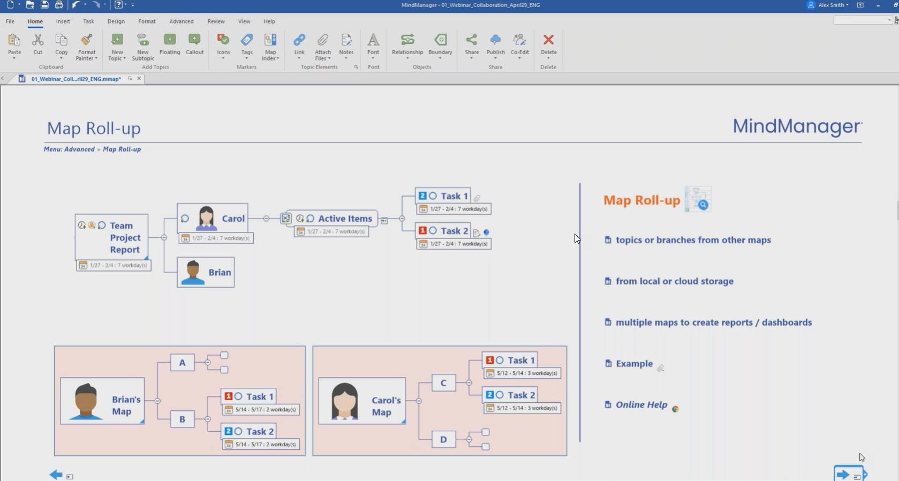Click the new document icon in quick access
899x481 pixels.
pos(10,5)
